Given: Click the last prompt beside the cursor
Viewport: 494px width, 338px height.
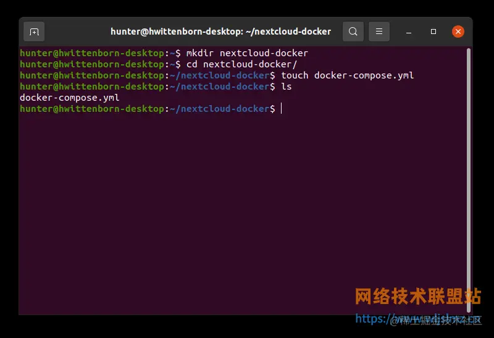Looking at the screenshot, I should click(x=148, y=109).
